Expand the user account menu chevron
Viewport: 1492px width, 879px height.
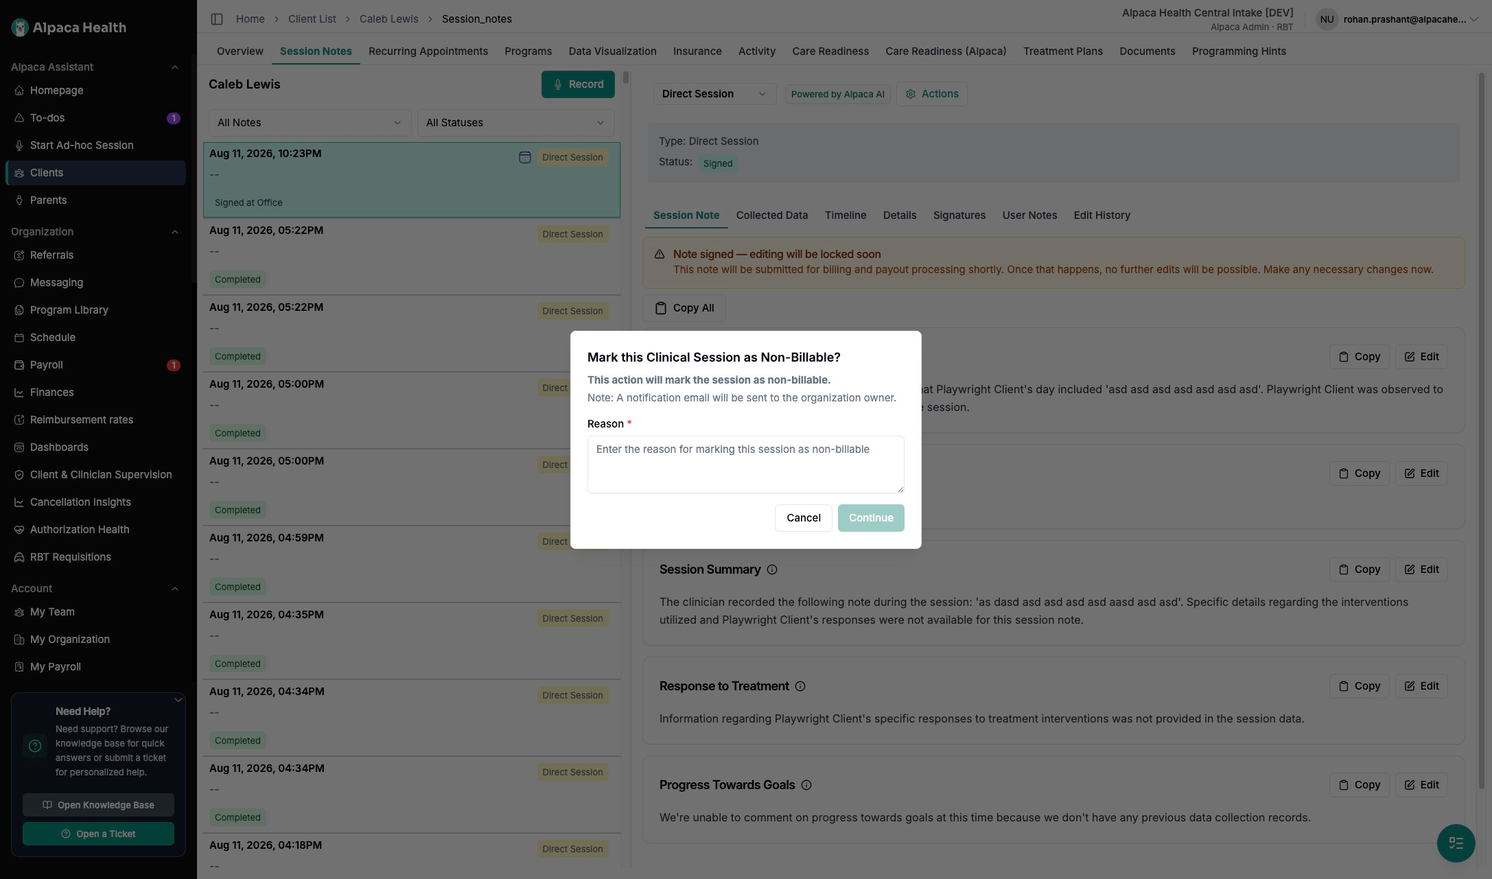pos(1473,19)
